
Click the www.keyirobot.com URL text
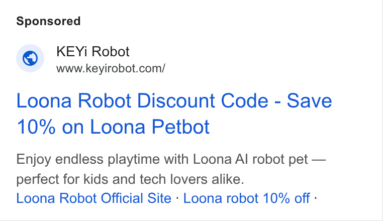coord(111,68)
